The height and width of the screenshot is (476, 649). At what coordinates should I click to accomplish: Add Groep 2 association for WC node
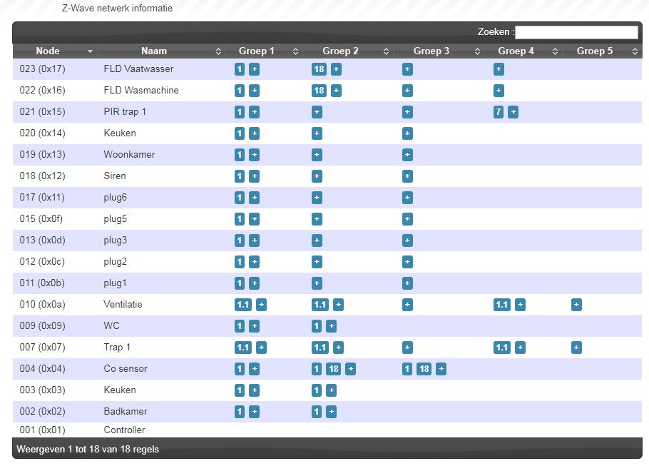pyautogui.click(x=331, y=326)
